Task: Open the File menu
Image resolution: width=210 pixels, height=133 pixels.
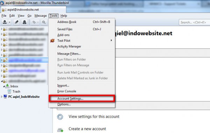Action: [4, 16]
